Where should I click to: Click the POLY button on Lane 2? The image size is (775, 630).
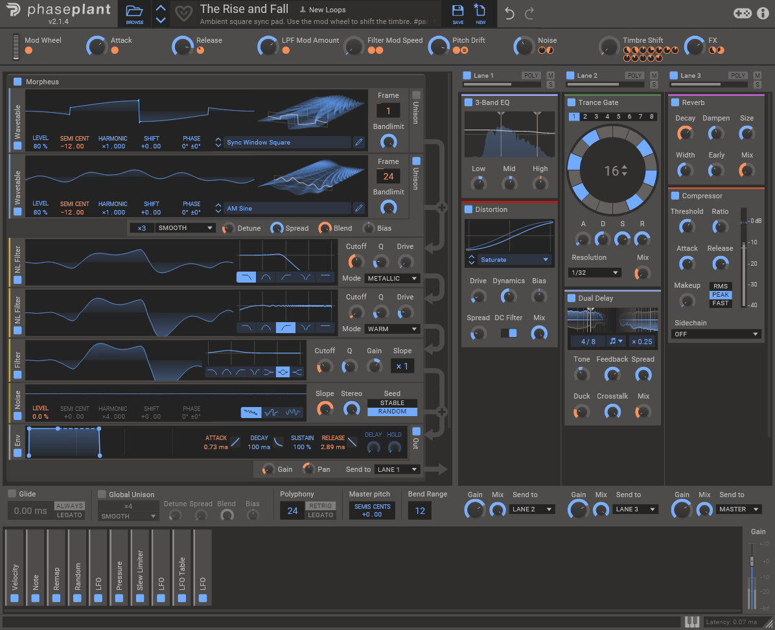(x=634, y=75)
